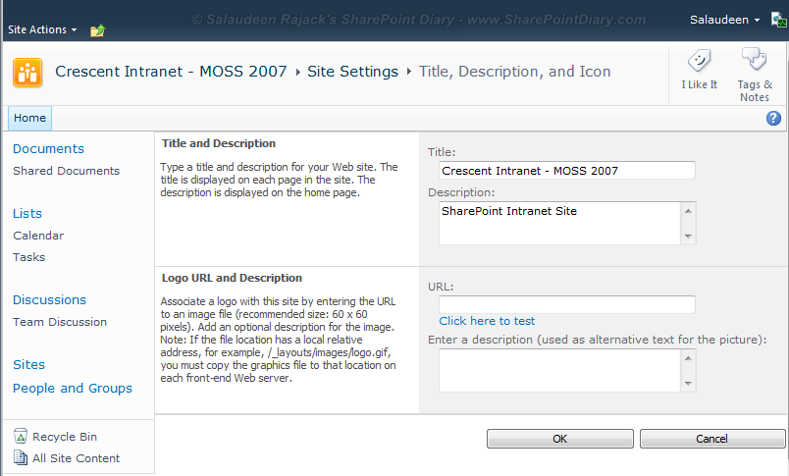Open All Site Content link
This screenshot has width=789, height=476.
(x=76, y=458)
